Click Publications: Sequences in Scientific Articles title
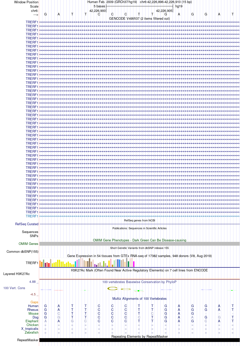This screenshot has width=240, height=346. [x=139, y=228]
